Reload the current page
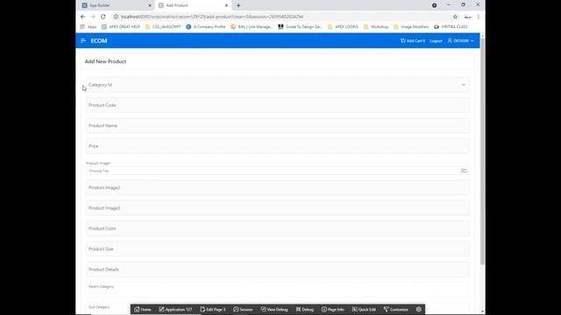 point(103,17)
